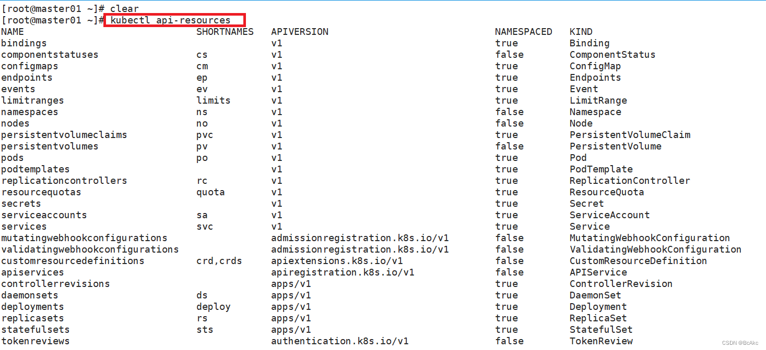Click the 'persistentvolumeclaims' resource name
The height and width of the screenshot is (350, 766).
64,135
